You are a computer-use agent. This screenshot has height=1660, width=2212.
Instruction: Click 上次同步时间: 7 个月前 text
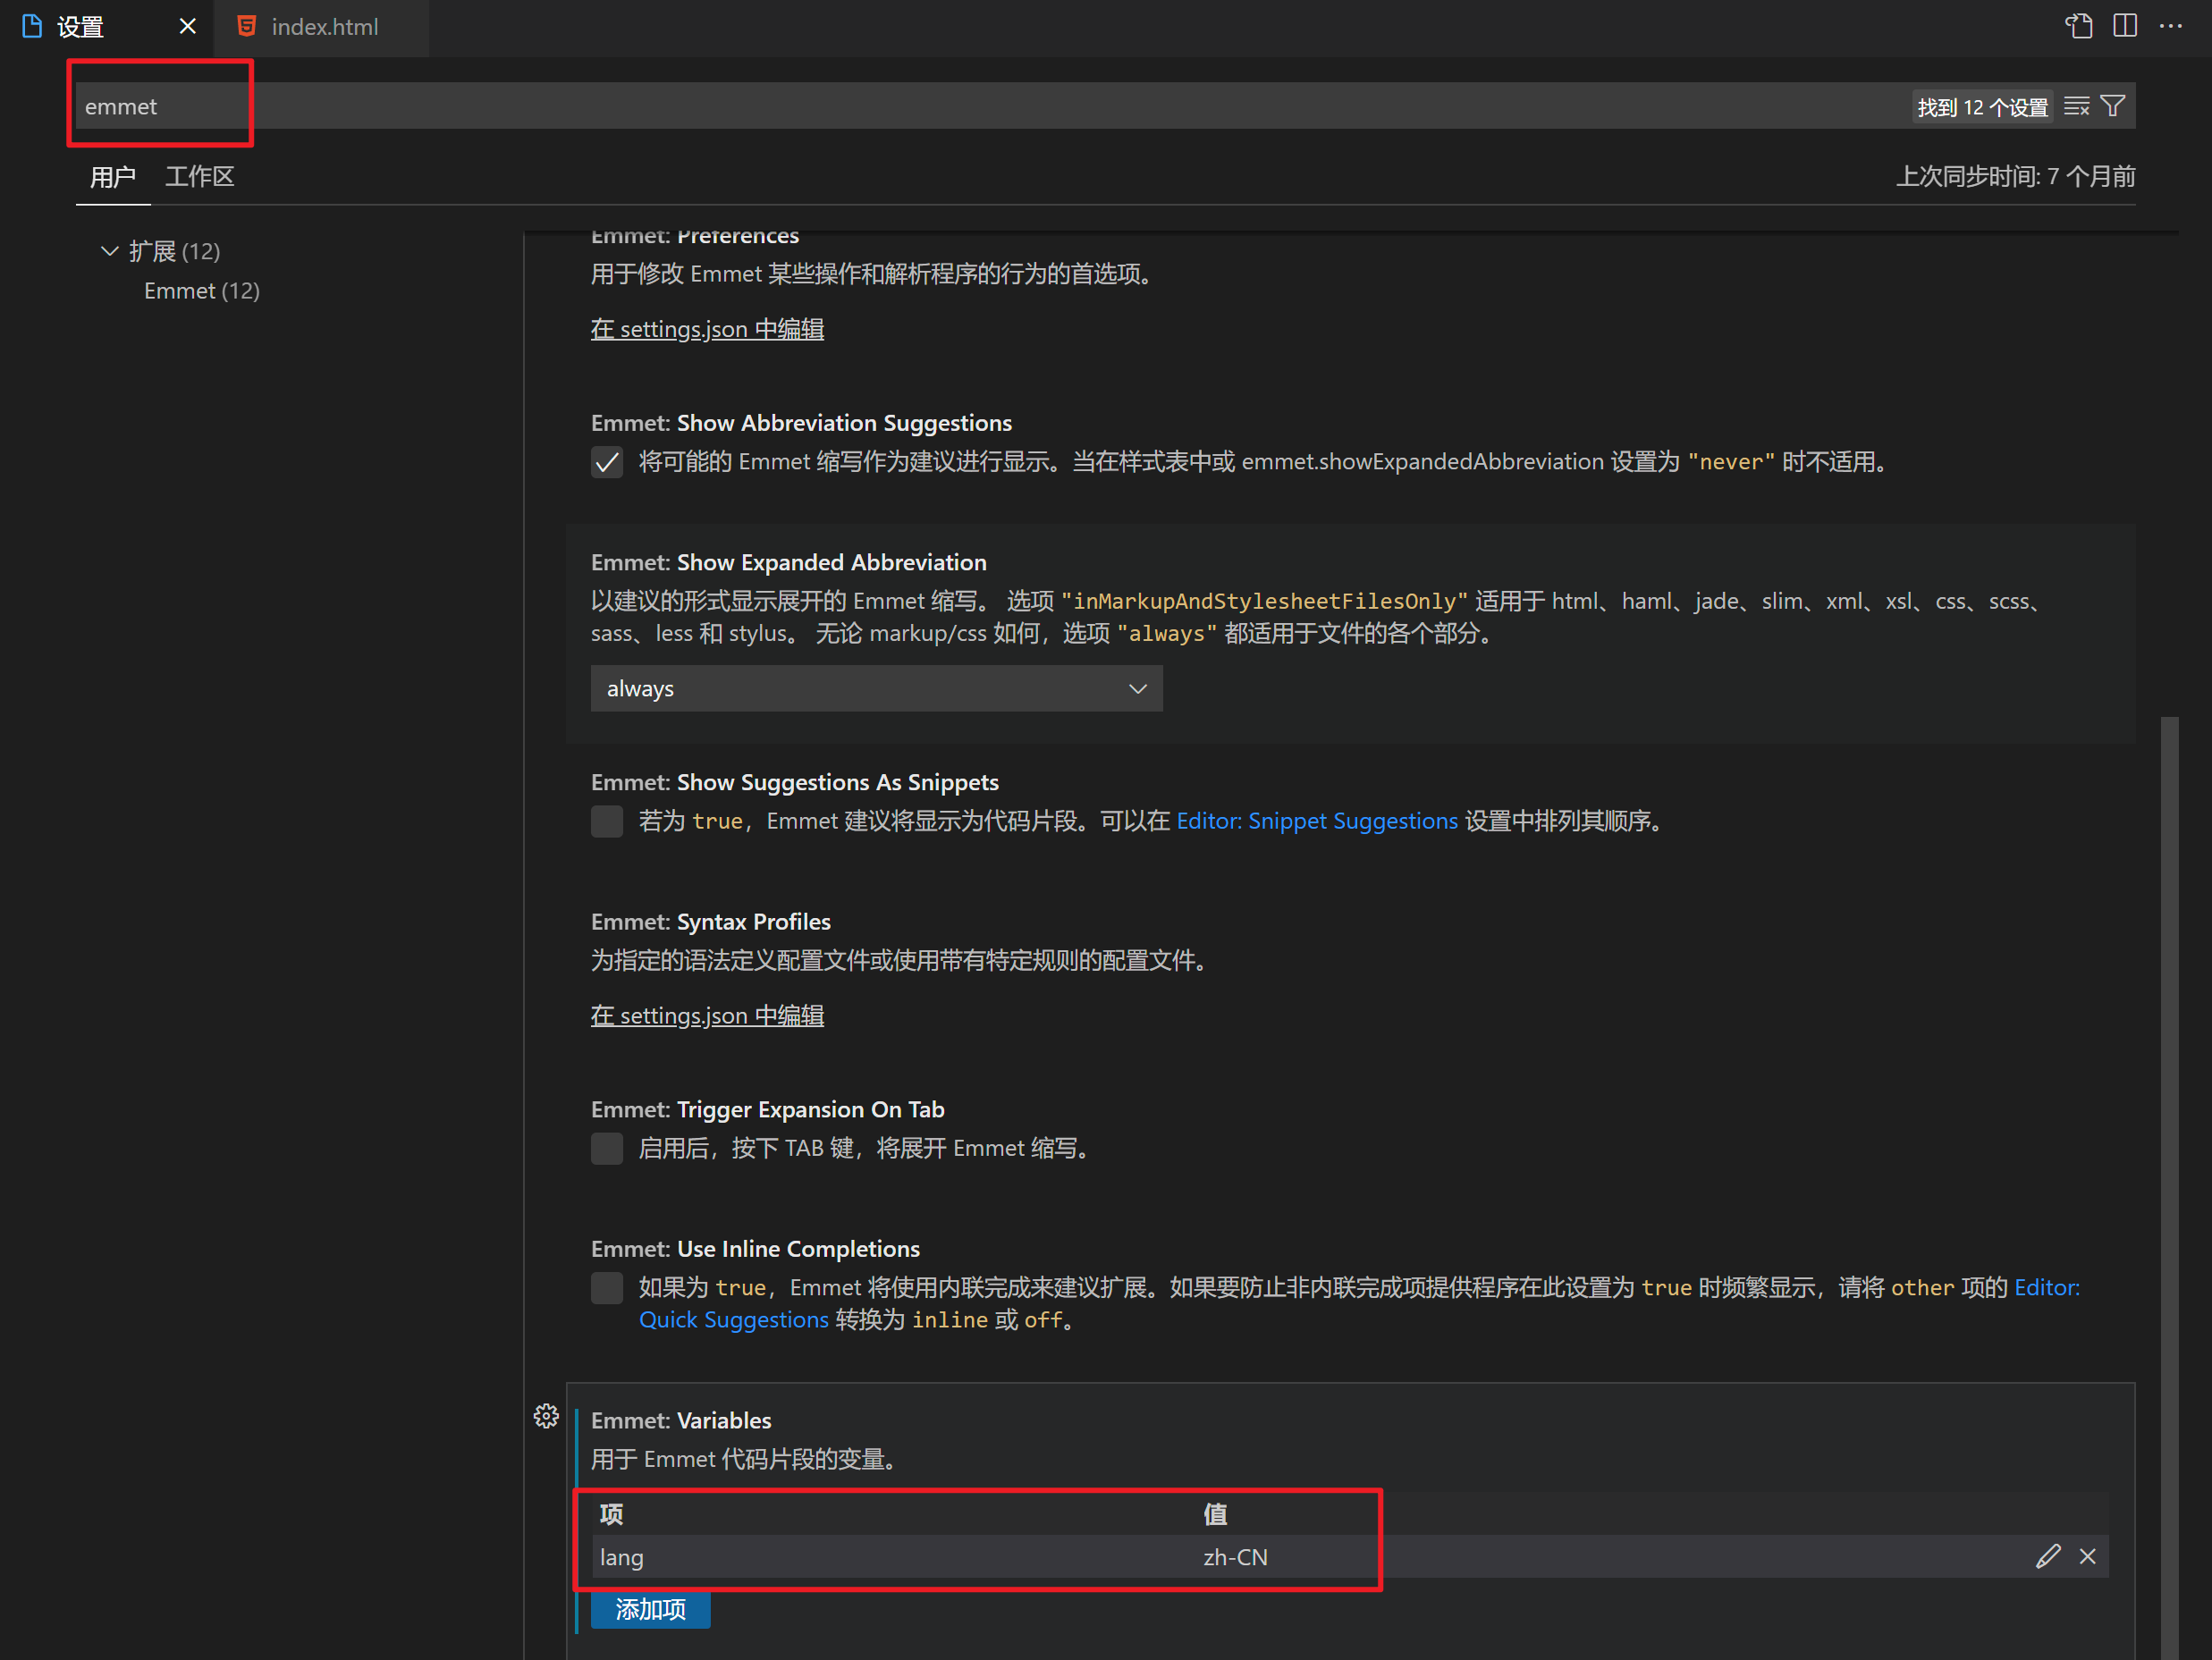(x=2015, y=177)
